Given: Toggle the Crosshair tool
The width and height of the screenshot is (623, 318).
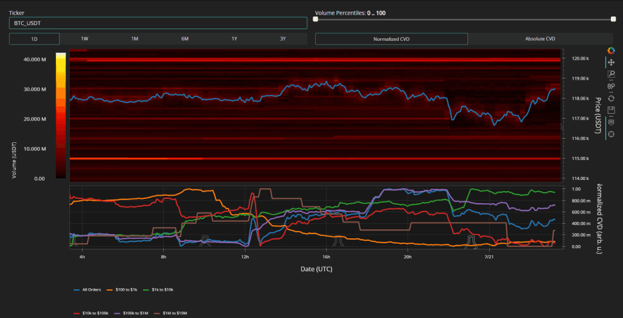Looking at the screenshot, I should [611, 134].
